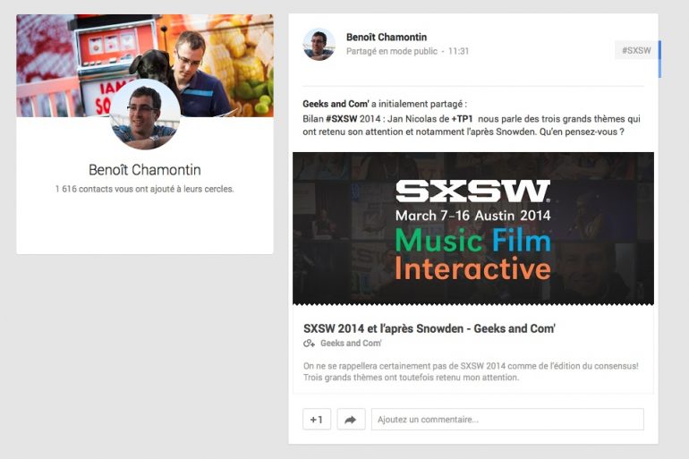Open Benoît Chamontin's name in the post header
Screen dimensions: 689x459
(x=387, y=38)
